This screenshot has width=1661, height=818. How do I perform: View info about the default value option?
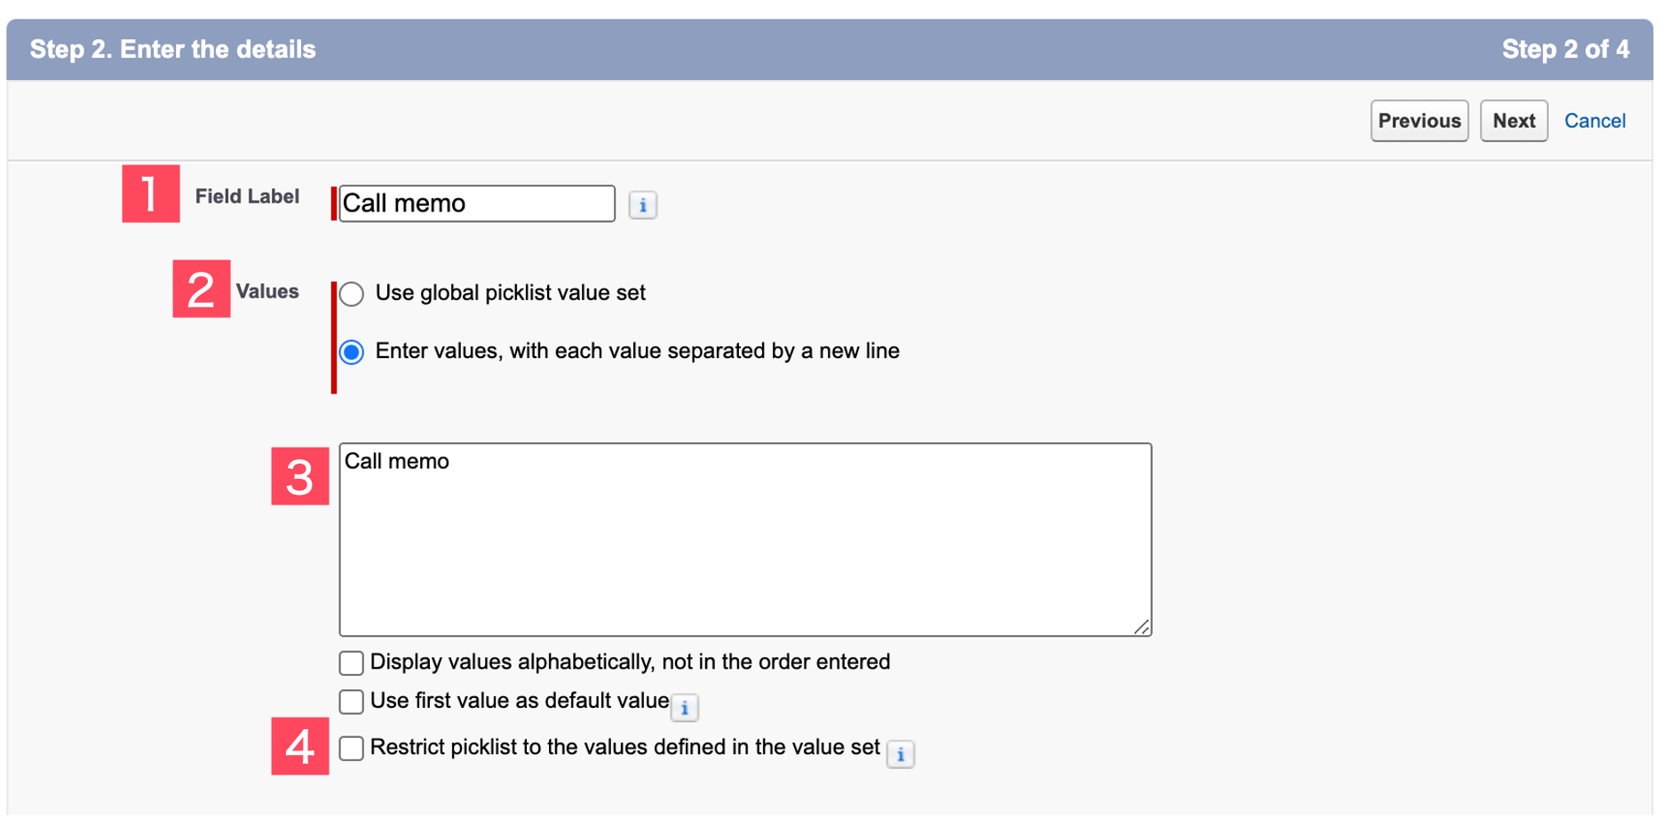685,708
